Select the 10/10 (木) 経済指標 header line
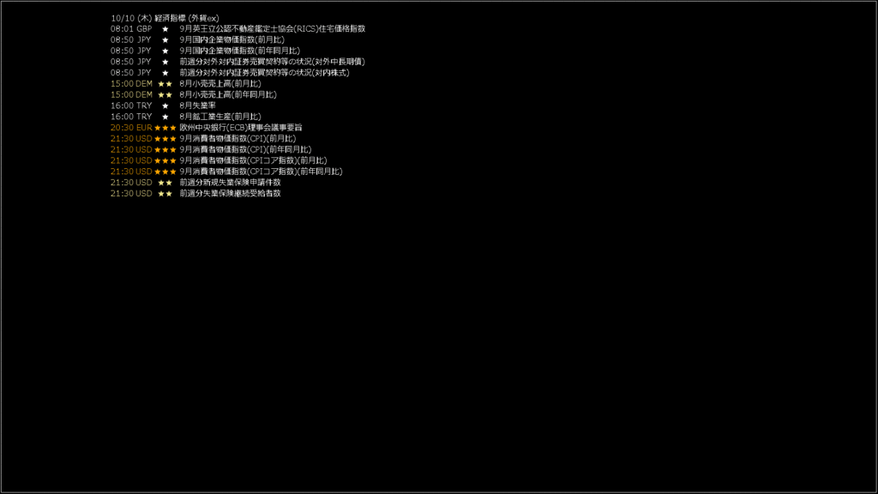The width and height of the screenshot is (878, 494). tap(165, 18)
